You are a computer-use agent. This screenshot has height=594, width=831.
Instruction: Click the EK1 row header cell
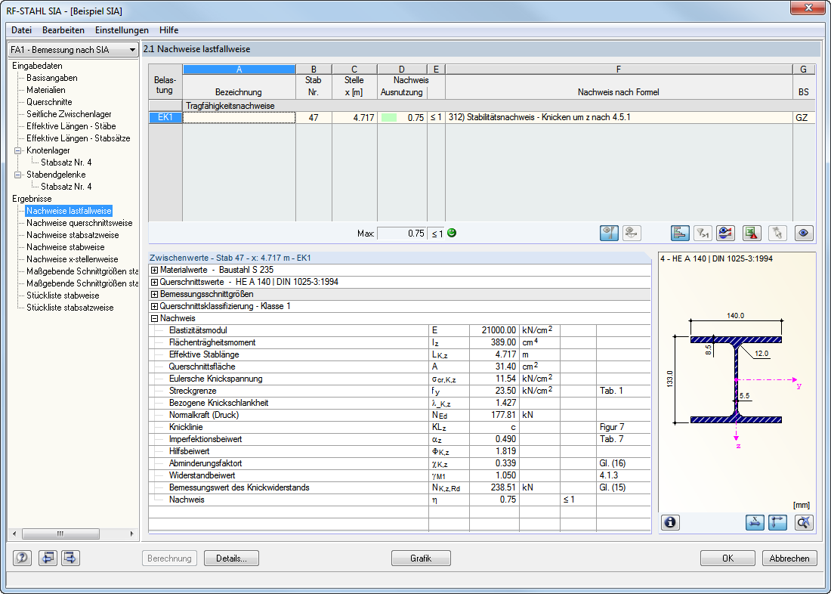point(165,117)
